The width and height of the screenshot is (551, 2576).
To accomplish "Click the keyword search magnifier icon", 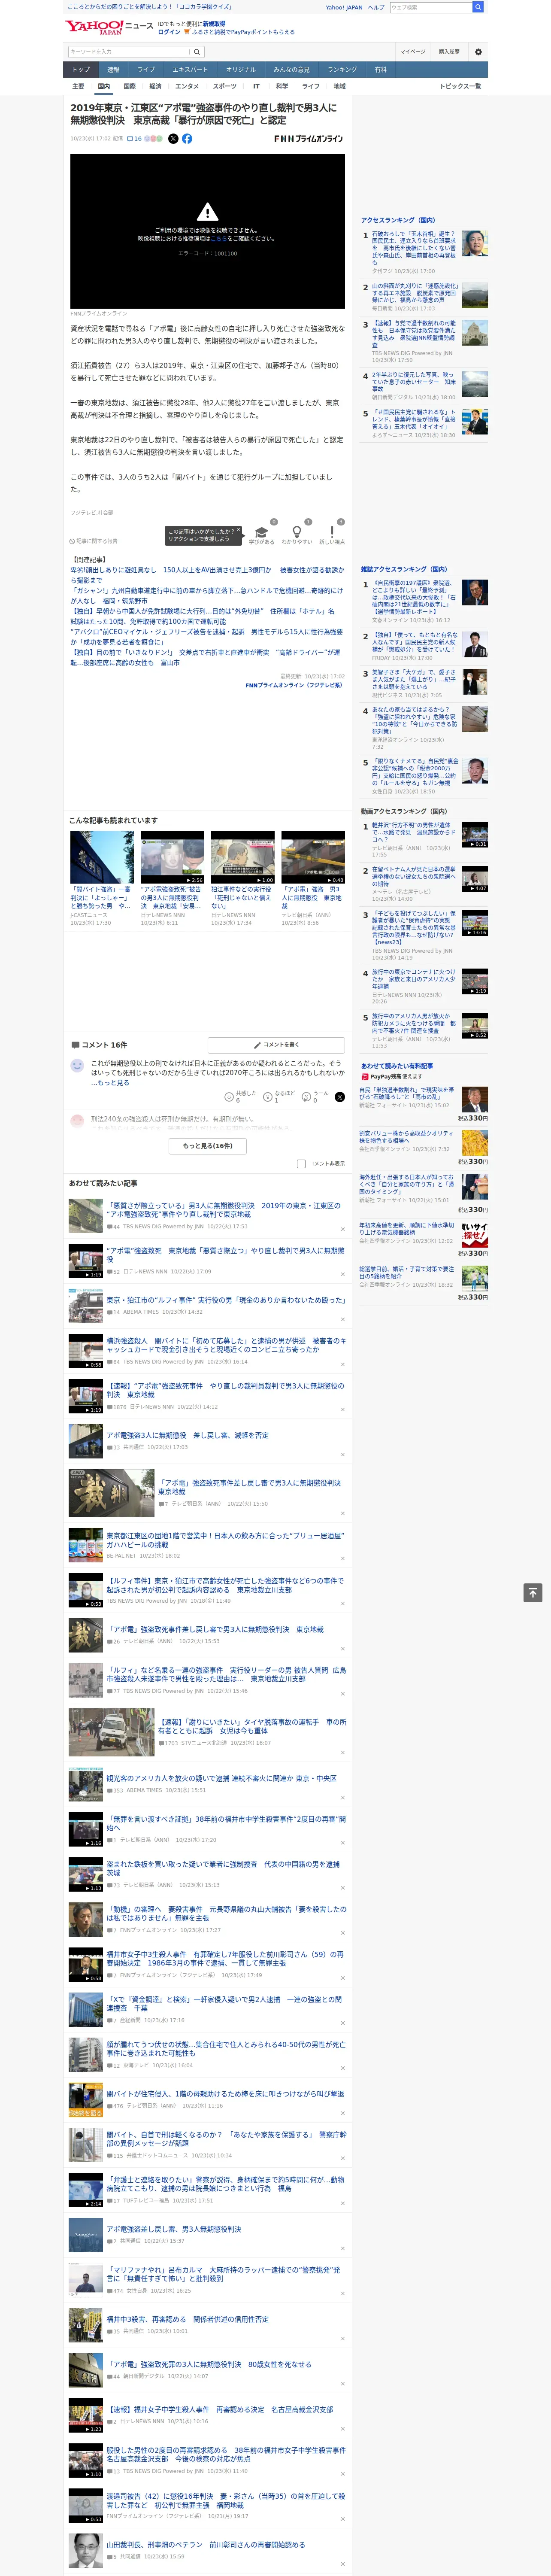I will coord(197,52).
